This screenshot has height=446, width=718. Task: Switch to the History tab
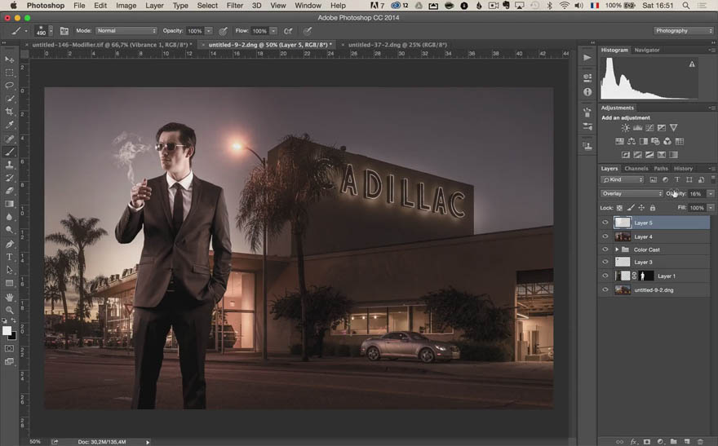[683, 169]
